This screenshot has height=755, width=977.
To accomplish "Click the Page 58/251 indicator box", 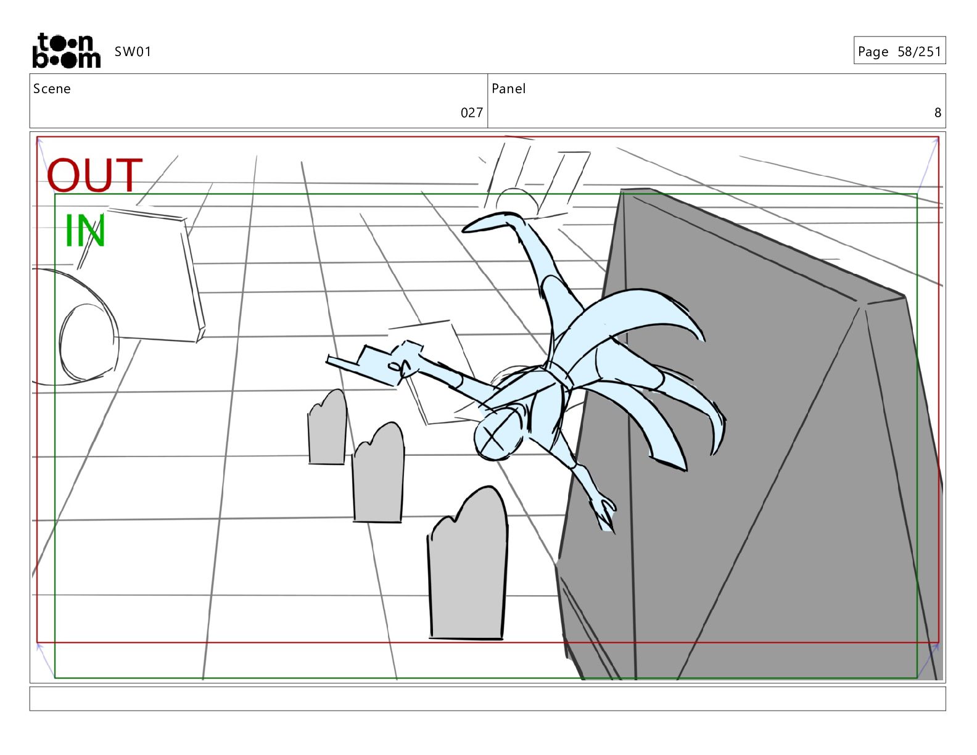I will [x=899, y=51].
